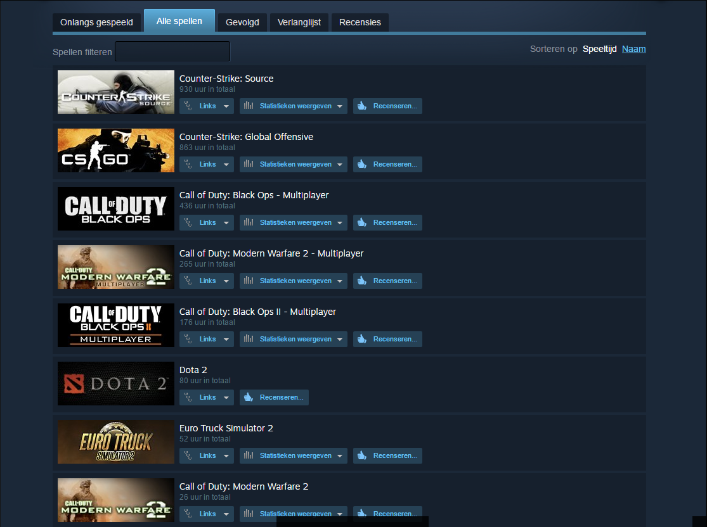This screenshot has width=707, height=527.
Task: Expand Links dropdown for Euro Truck Simulator 2
Action: click(x=226, y=456)
